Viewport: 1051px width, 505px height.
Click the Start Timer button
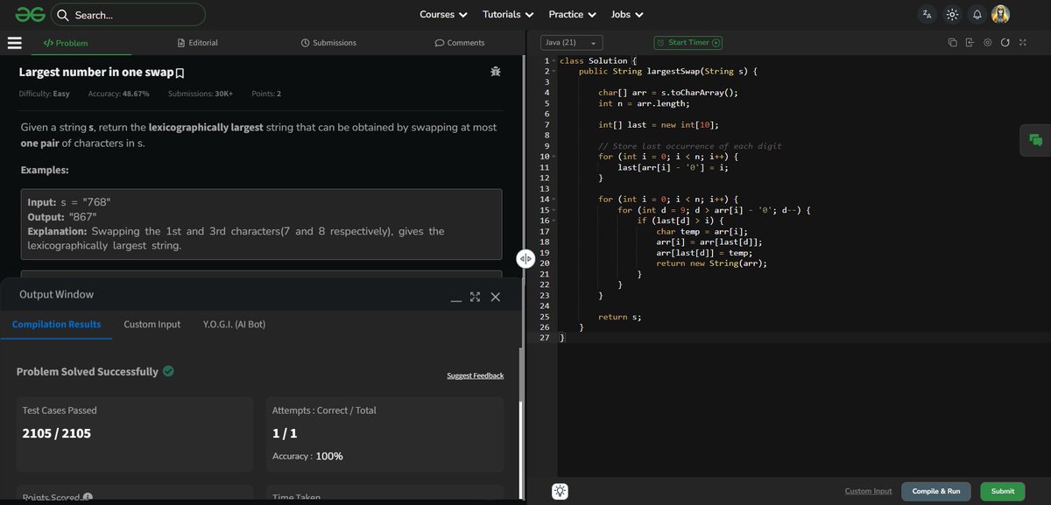[x=688, y=42]
